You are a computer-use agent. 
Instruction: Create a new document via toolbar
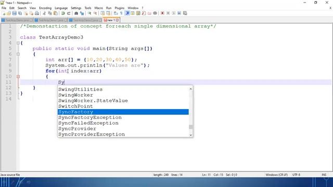tap(4, 13)
